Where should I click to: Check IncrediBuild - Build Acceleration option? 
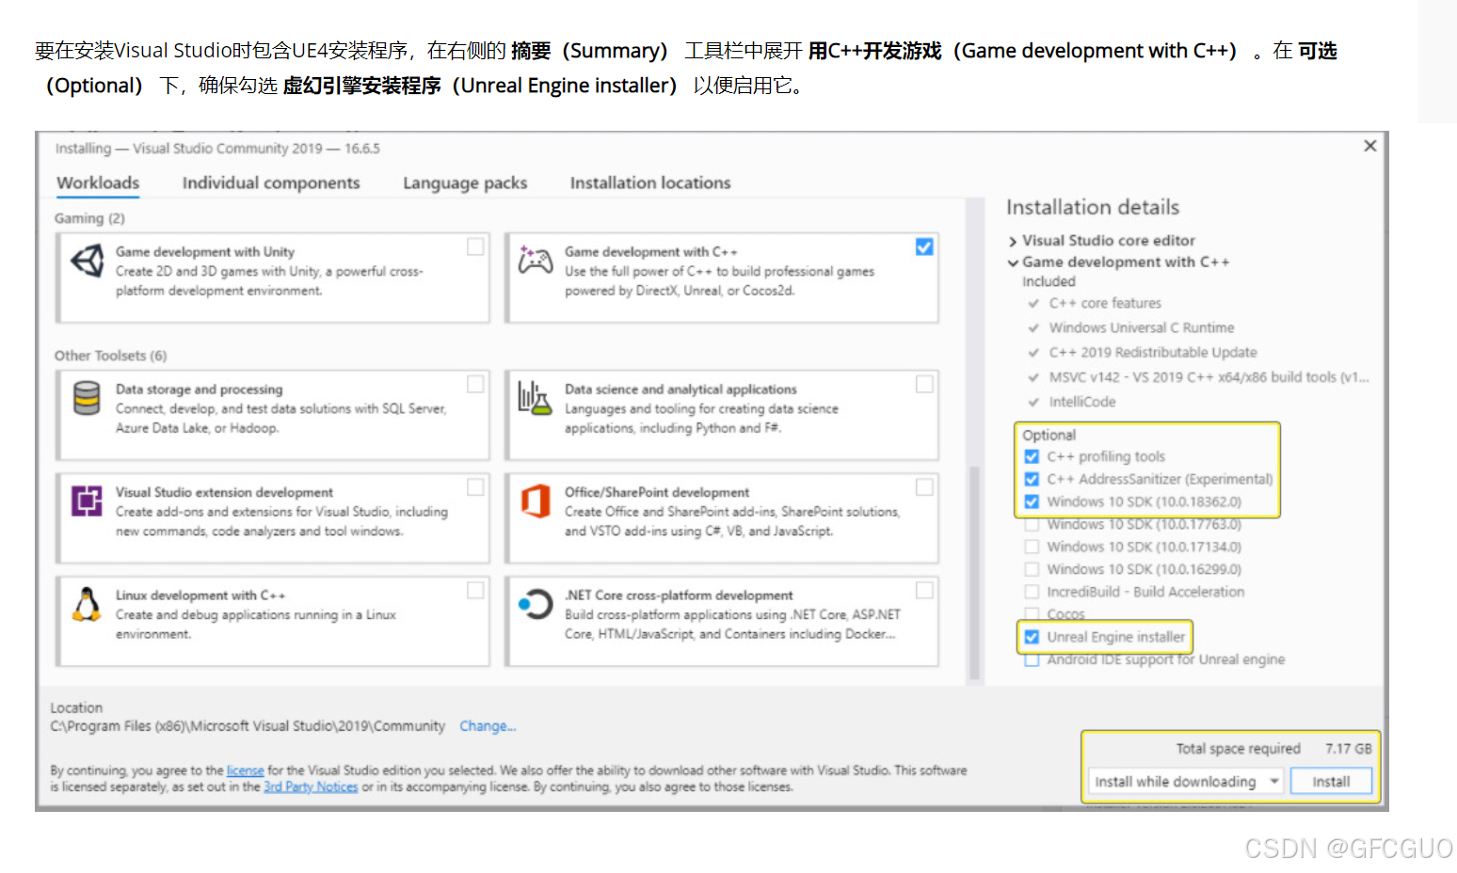tap(1032, 592)
